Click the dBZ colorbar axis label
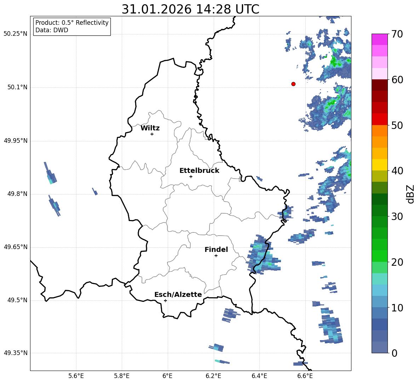Image resolution: width=419 pixels, height=383 pixels. coord(411,194)
